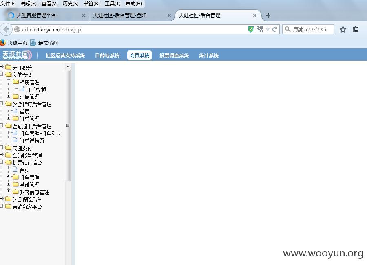The height and width of the screenshot is (265, 367).
Task: Open 首页 under 机票预订后台
Action: click(24, 170)
